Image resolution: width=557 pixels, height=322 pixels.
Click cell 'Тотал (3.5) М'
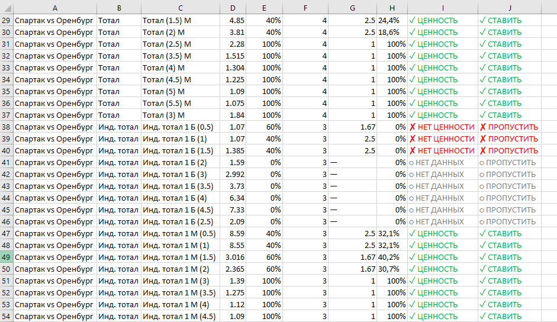(167, 56)
